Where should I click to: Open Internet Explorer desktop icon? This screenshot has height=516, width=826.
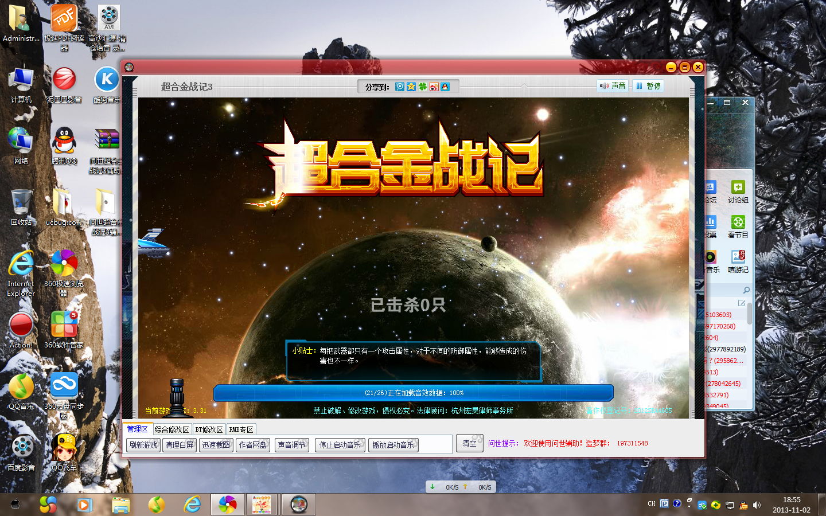21,273
